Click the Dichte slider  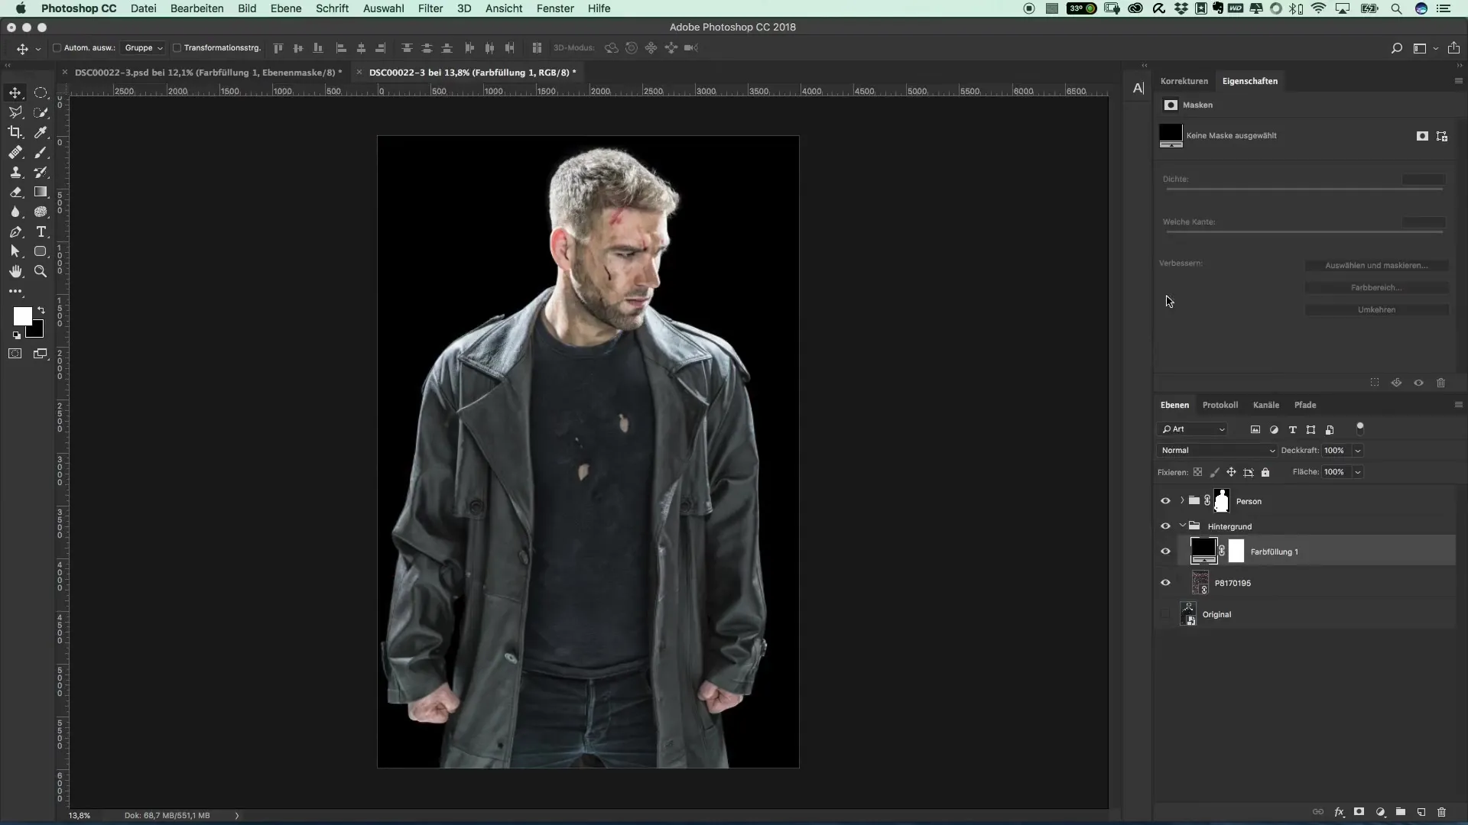click(x=1304, y=189)
